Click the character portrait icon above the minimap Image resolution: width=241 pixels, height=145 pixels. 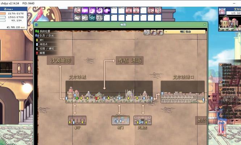pyautogui.click(x=222, y=11)
